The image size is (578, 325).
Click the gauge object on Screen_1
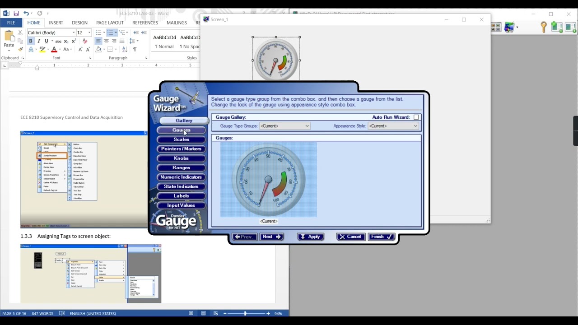[276, 60]
